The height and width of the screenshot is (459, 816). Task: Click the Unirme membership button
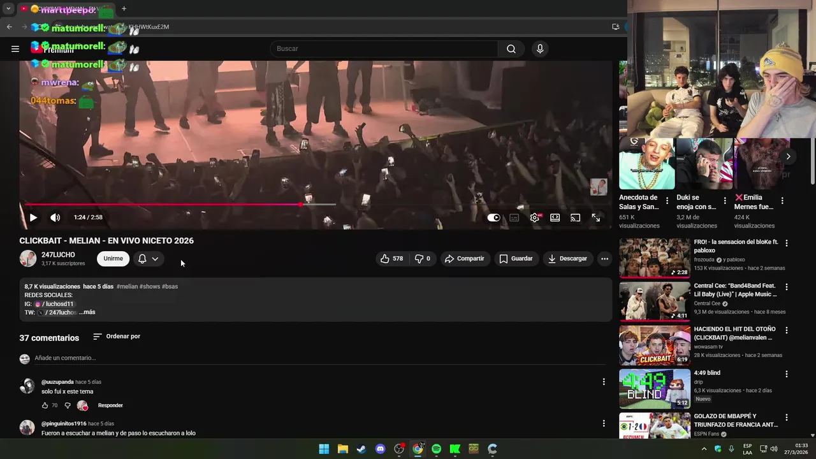(x=113, y=258)
